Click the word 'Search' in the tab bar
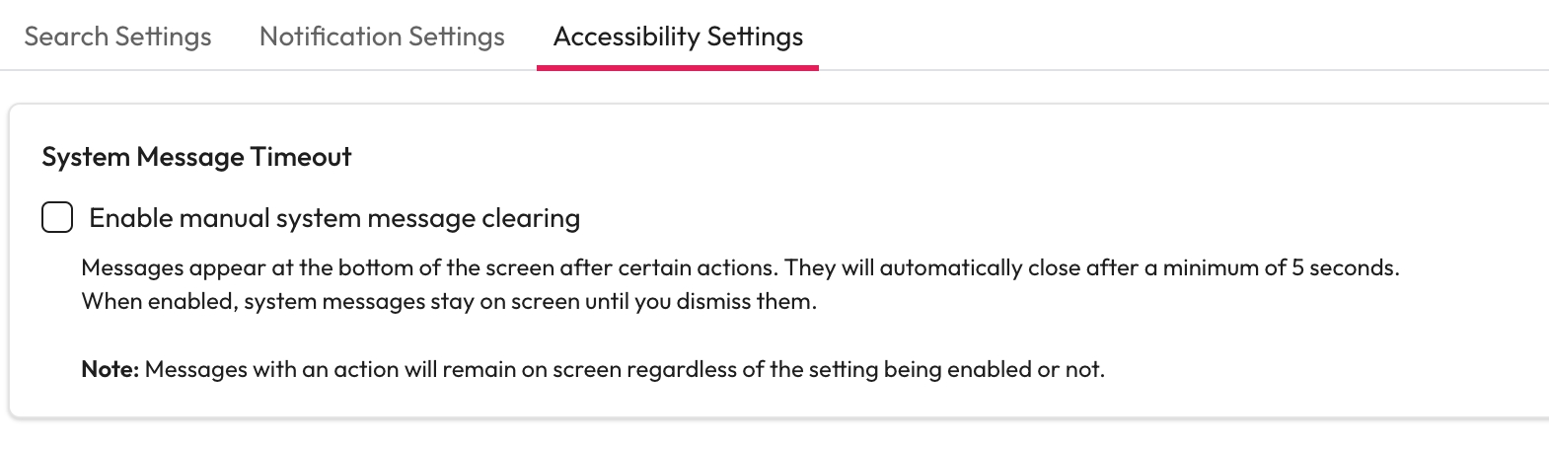The height and width of the screenshot is (450, 1549). coord(66,37)
